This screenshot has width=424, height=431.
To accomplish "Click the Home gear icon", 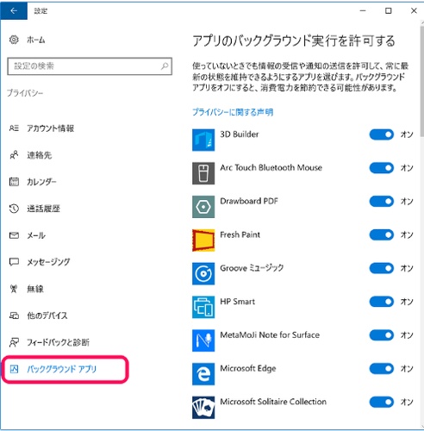I will coord(14,40).
